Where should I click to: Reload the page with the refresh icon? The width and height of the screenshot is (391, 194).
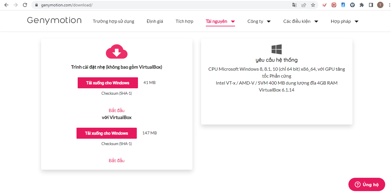pyautogui.click(x=25, y=5)
